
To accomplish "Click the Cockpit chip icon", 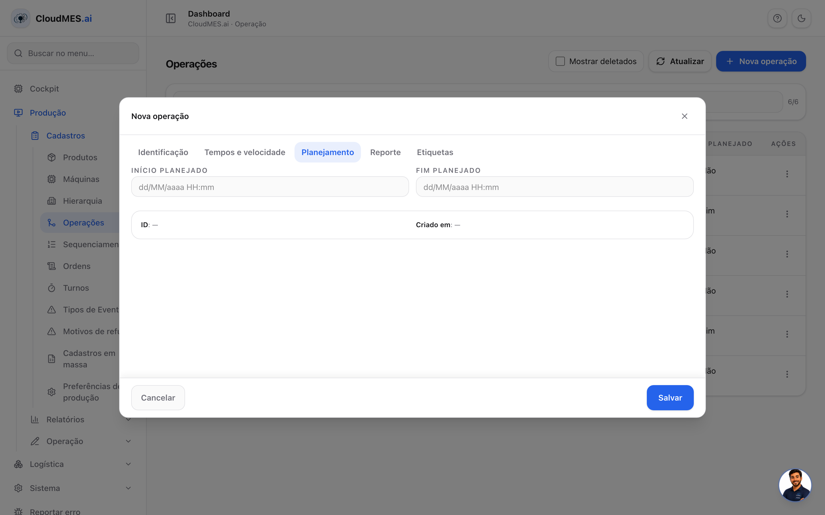I will coord(18,89).
